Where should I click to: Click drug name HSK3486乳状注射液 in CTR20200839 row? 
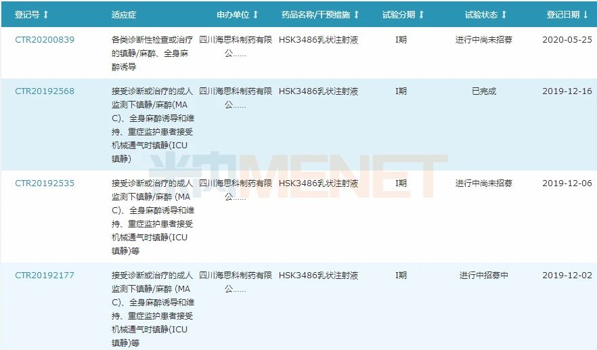(319, 40)
